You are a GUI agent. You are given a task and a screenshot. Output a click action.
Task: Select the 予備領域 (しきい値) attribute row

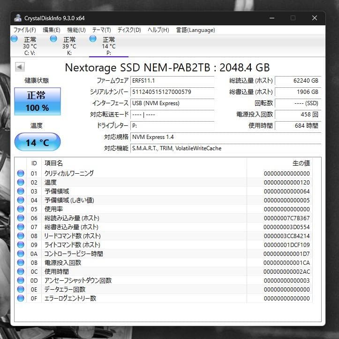(x=164, y=200)
